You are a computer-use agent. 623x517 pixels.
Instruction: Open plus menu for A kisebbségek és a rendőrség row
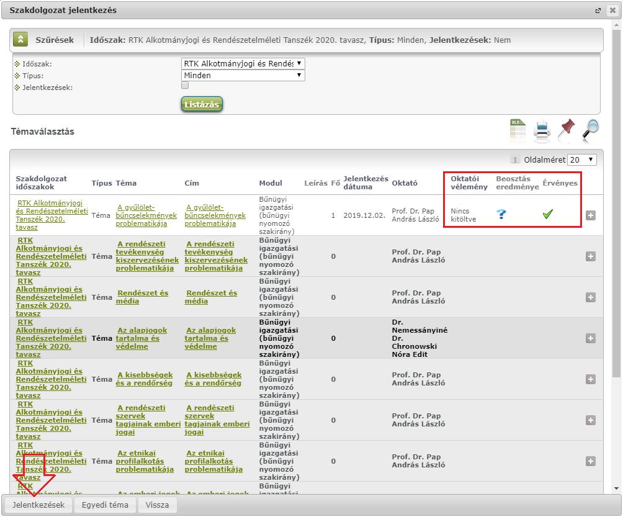tap(590, 379)
